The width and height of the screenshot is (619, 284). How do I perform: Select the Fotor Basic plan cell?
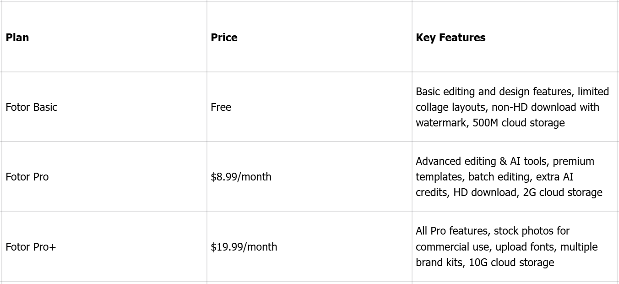(x=32, y=108)
